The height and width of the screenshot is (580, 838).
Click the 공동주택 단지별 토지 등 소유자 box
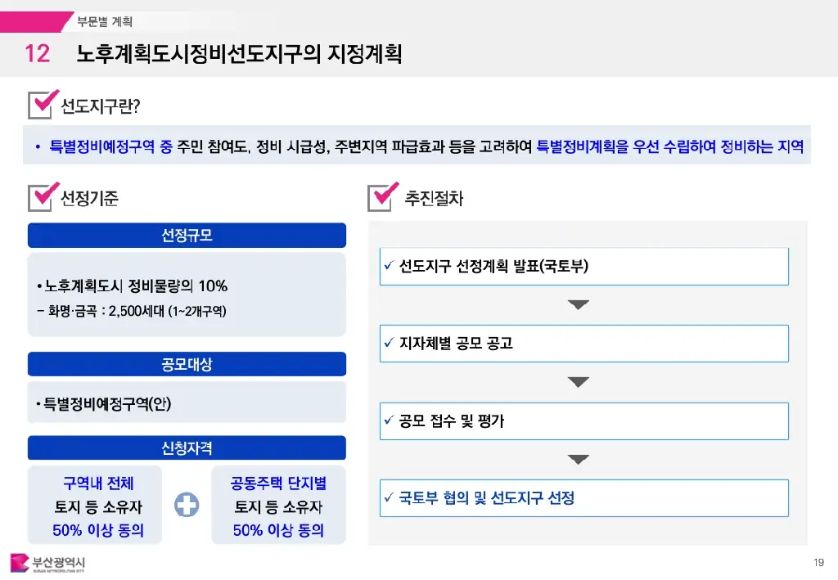pyautogui.click(x=278, y=506)
